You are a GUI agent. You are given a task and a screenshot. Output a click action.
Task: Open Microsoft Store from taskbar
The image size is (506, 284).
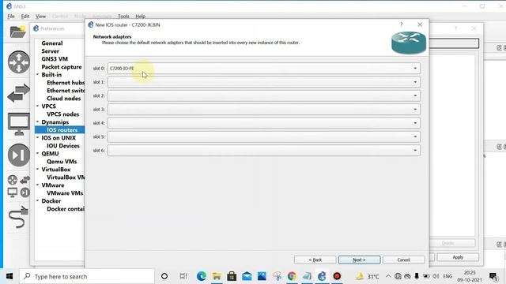(232, 276)
